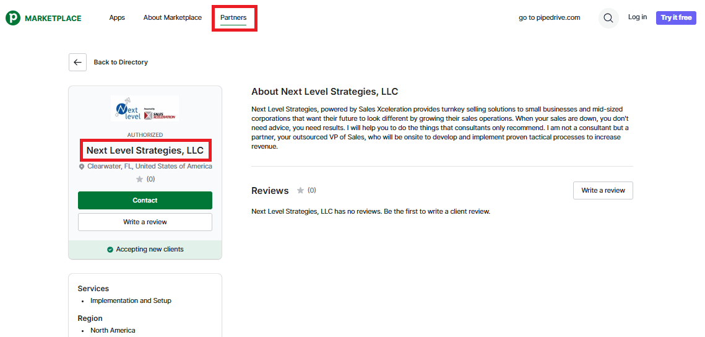The image size is (705, 337).
Task: Click the Log in link
Action: click(x=638, y=17)
